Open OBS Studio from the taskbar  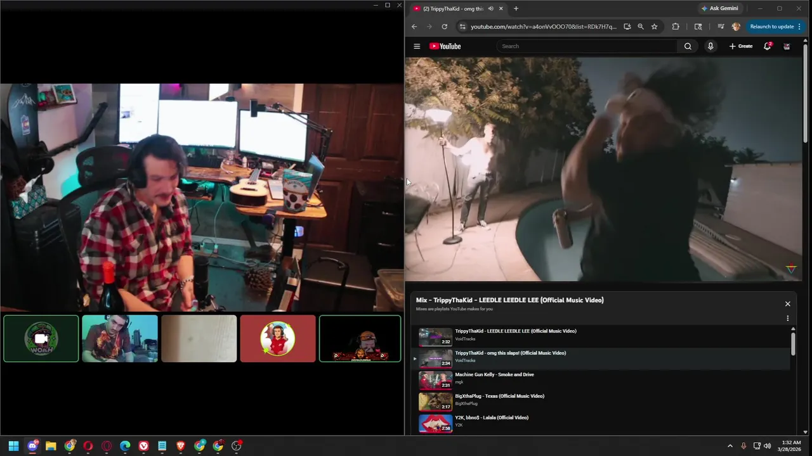click(x=237, y=446)
